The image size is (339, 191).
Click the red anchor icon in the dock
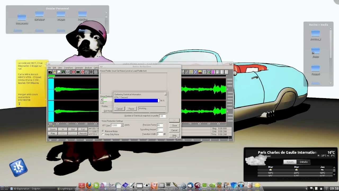(82, 185)
